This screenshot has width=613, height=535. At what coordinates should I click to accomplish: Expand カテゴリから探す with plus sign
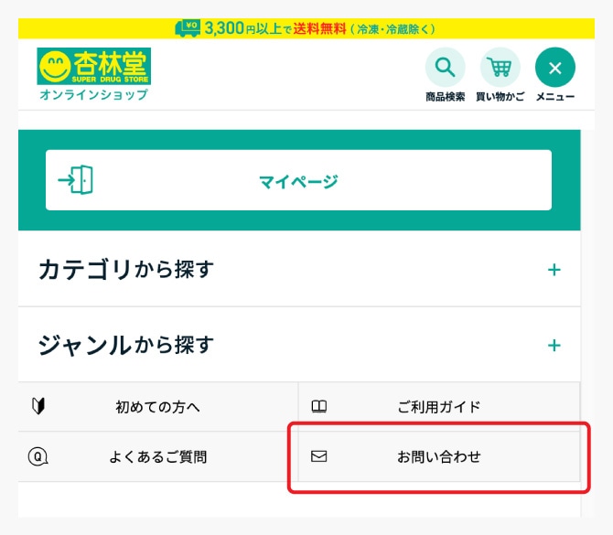click(x=554, y=270)
